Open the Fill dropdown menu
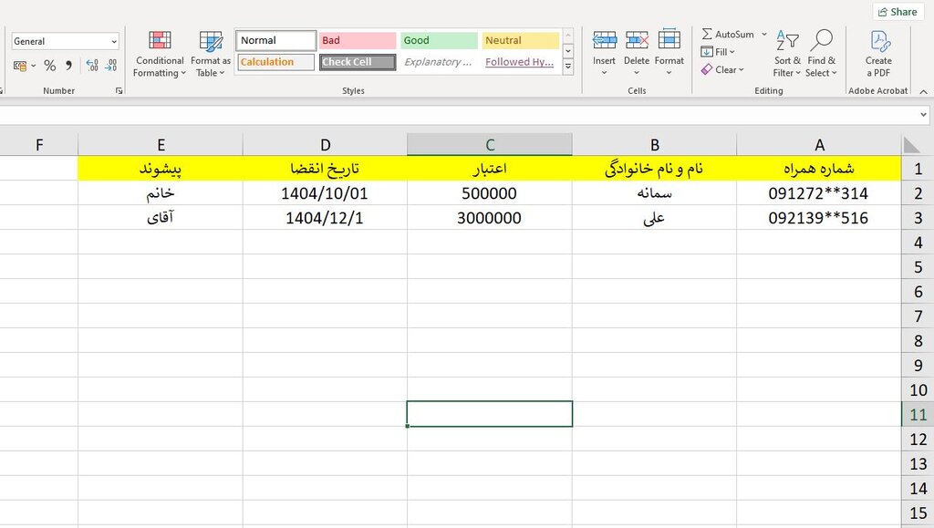The height and width of the screenshot is (528, 934). coord(719,52)
